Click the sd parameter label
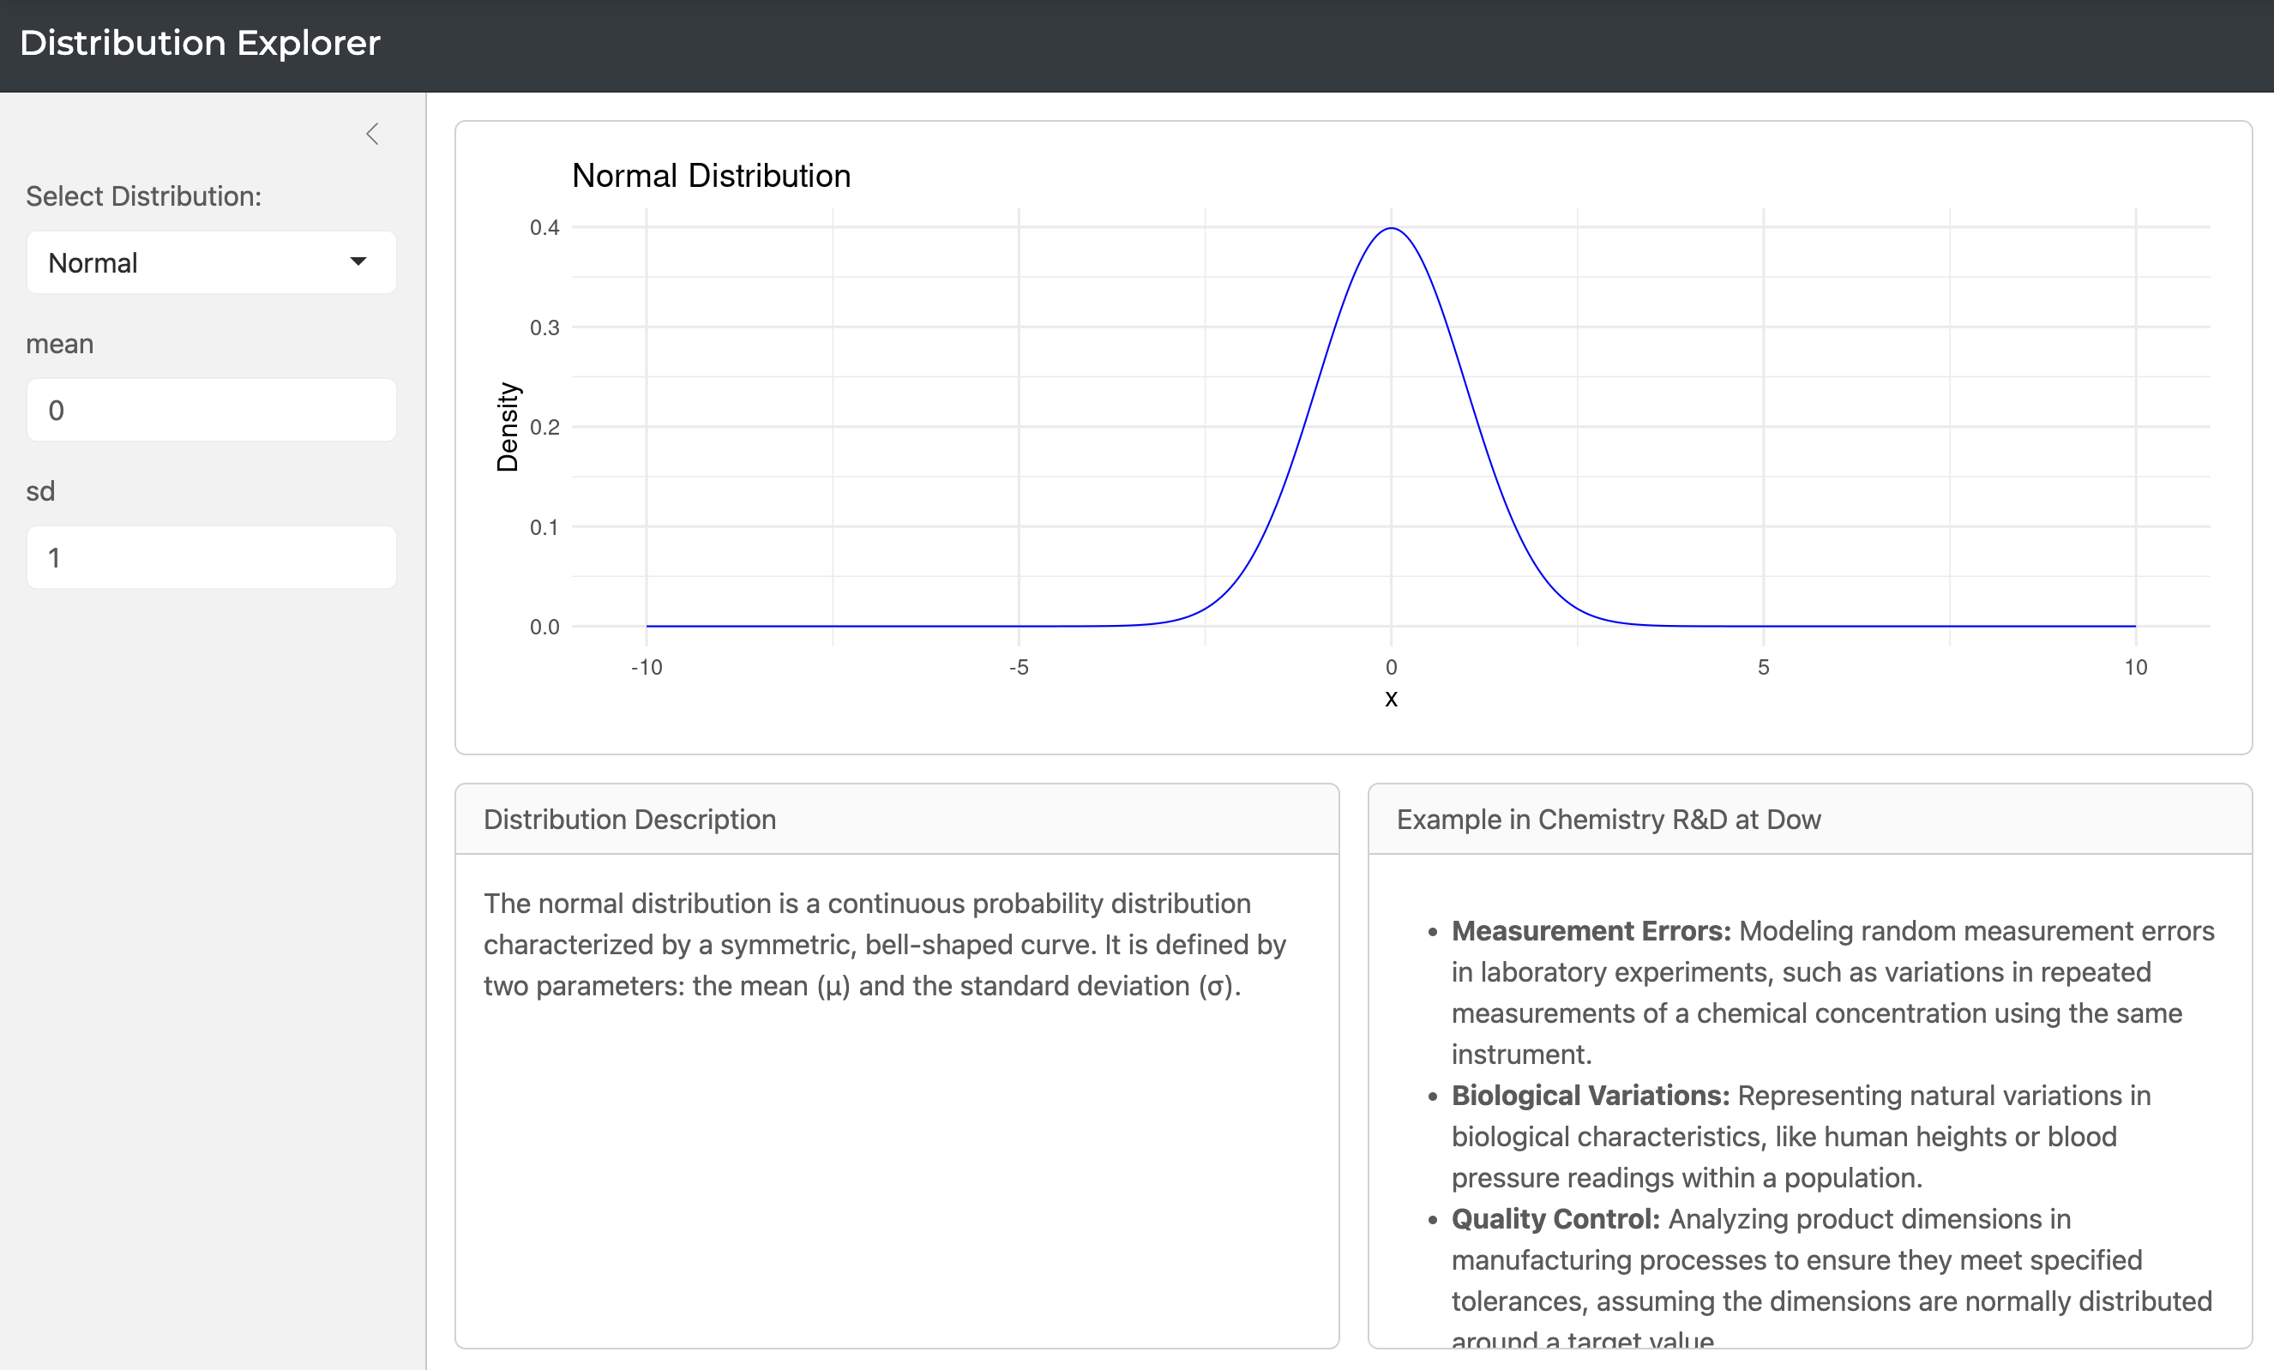 pyautogui.click(x=39, y=490)
